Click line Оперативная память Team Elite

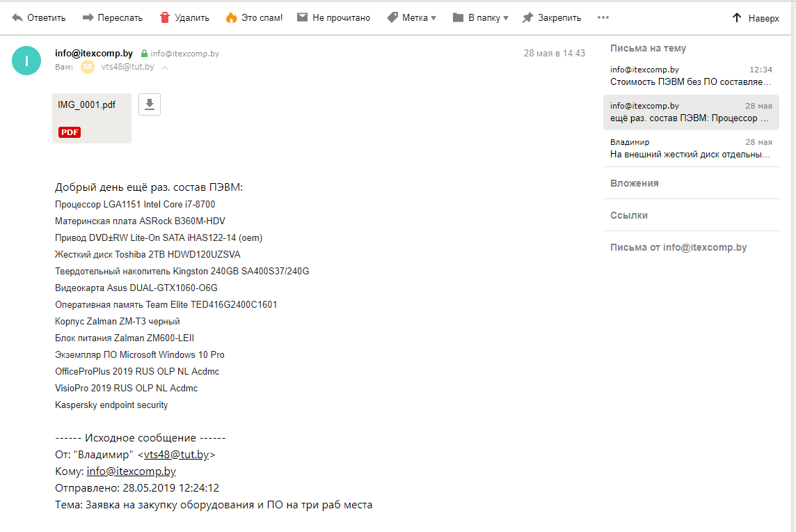(x=166, y=305)
